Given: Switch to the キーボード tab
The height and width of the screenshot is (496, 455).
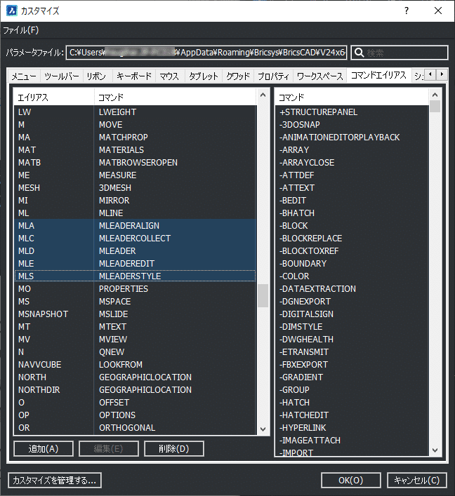Looking at the screenshot, I should point(134,76).
